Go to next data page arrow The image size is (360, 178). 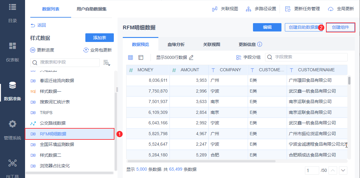coord(343,170)
